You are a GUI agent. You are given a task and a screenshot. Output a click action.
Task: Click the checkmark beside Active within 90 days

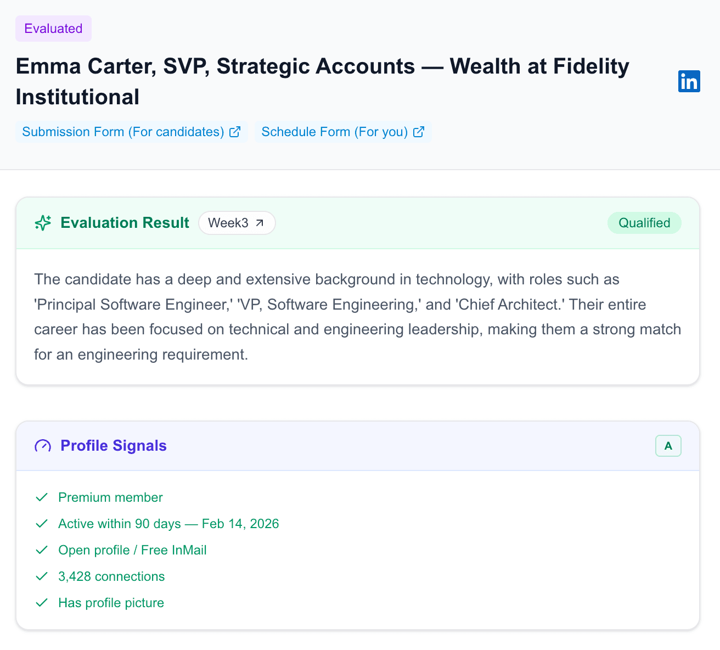(42, 524)
